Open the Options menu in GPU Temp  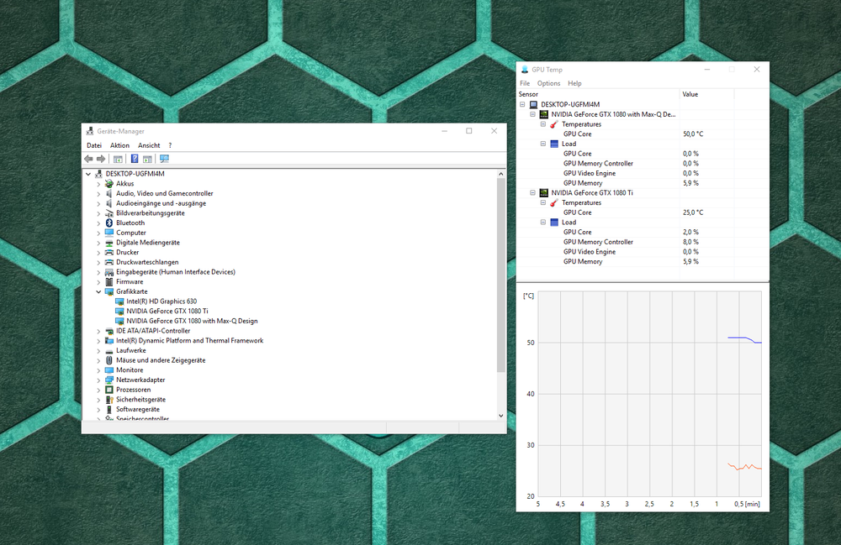548,83
